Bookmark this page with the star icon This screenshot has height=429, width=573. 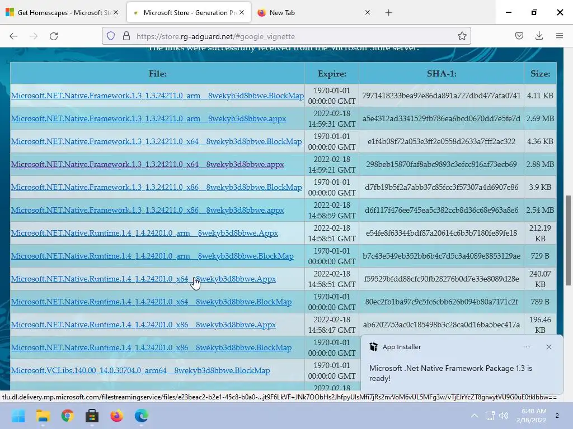tap(462, 36)
